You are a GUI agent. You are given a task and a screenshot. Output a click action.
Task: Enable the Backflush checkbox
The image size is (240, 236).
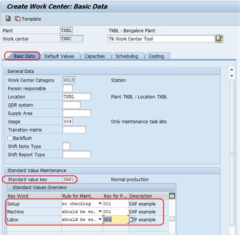(10, 138)
